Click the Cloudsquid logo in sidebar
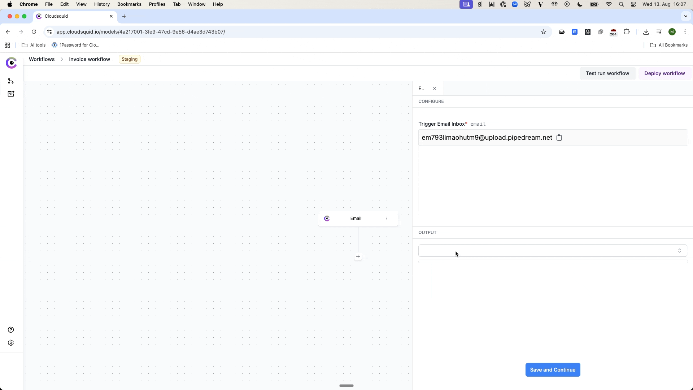The height and width of the screenshot is (390, 693). [x=12, y=63]
